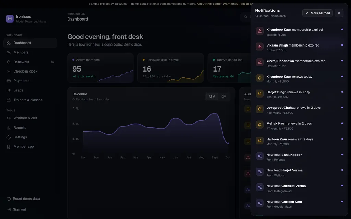
Task: Click Sign out
Action: coord(17,210)
